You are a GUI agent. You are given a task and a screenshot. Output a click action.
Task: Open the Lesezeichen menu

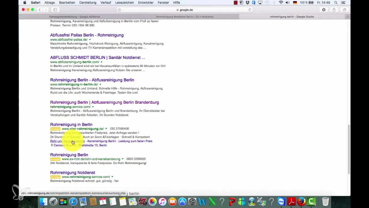125,3
